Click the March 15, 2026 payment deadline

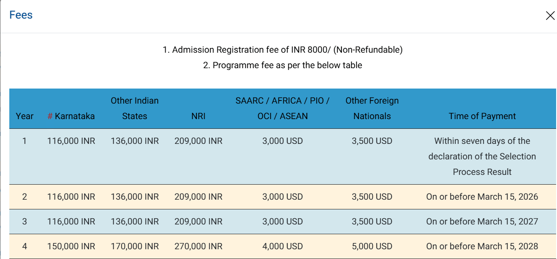tap(482, 197)
